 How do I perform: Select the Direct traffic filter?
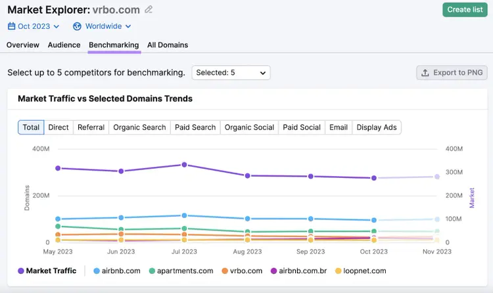click(59, 127)
